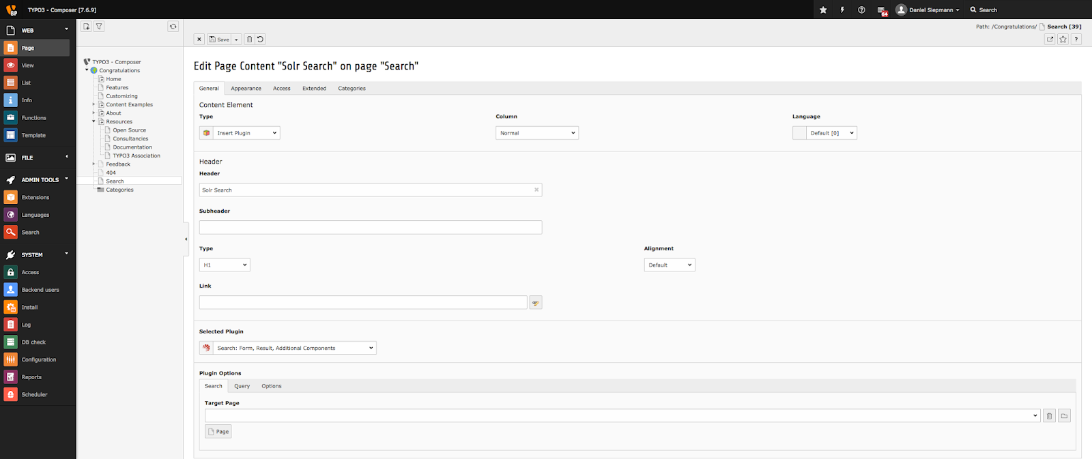Click into the Subheader input field
The image size is (1092, 459).
click(371, 227)
